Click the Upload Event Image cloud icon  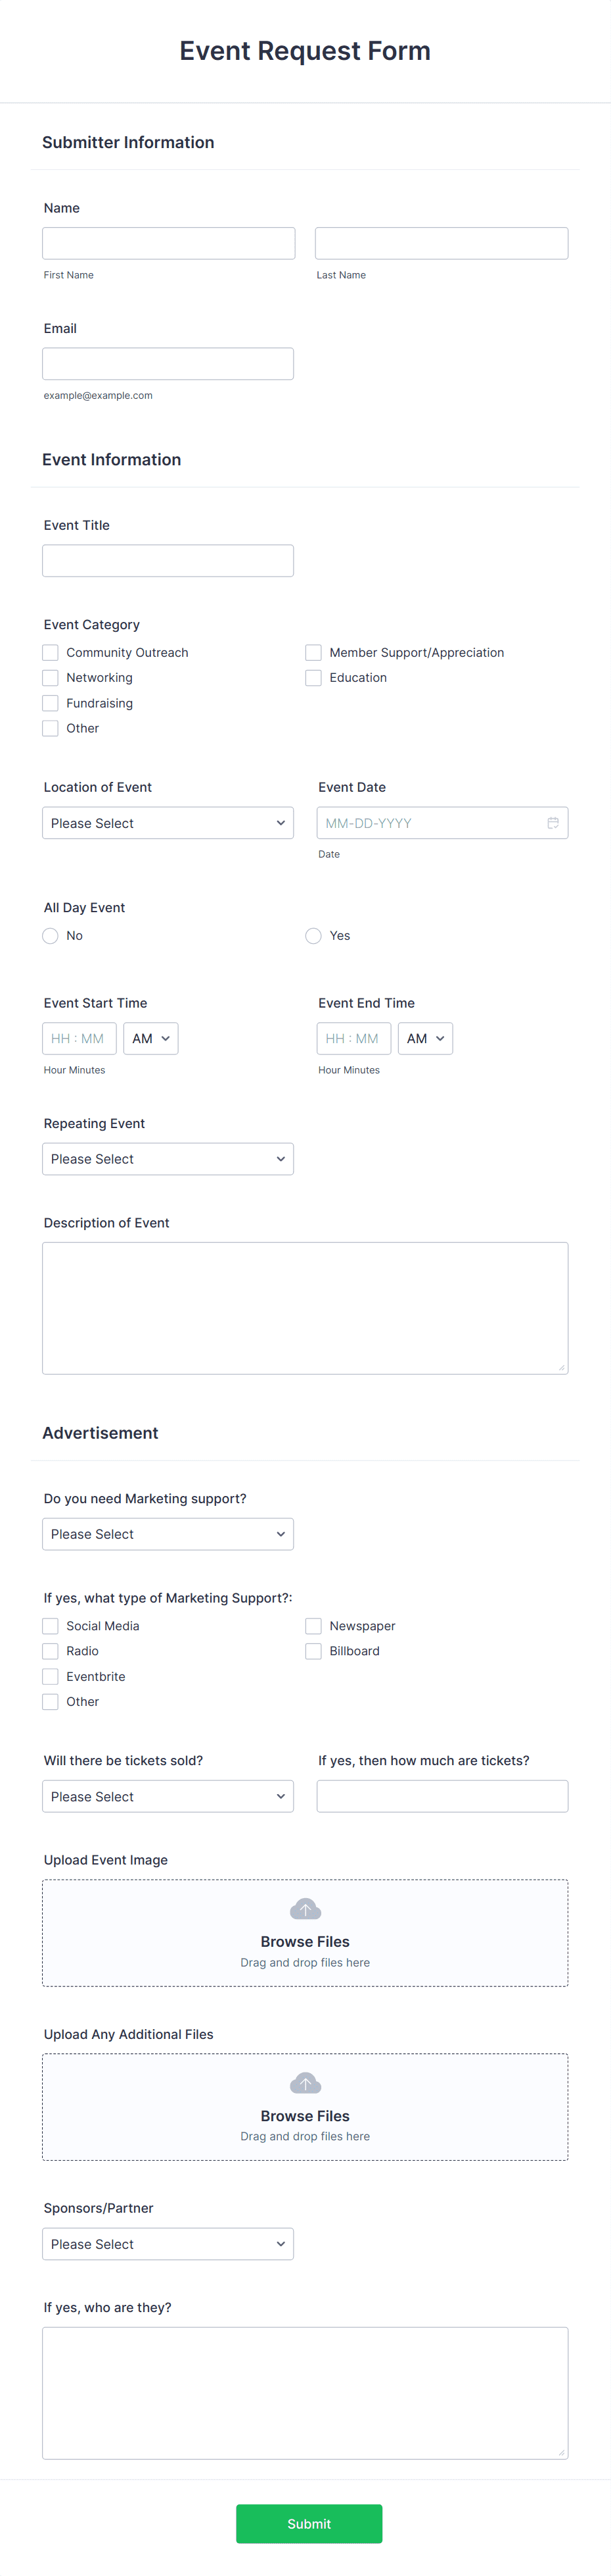304,1909
